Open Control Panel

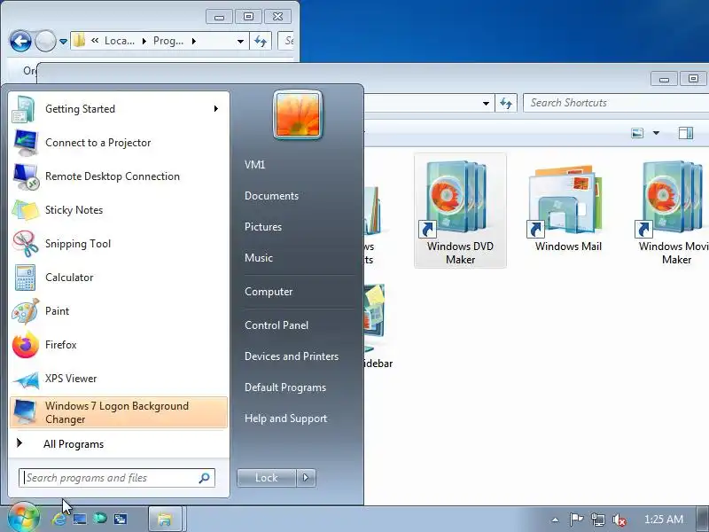pyautogui.click(x=277, y=325)
